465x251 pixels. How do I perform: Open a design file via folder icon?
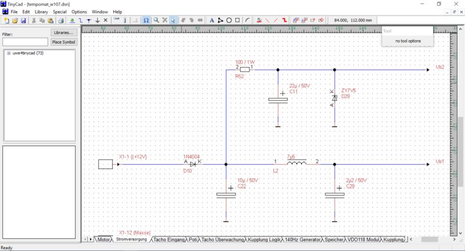point(15,20)
